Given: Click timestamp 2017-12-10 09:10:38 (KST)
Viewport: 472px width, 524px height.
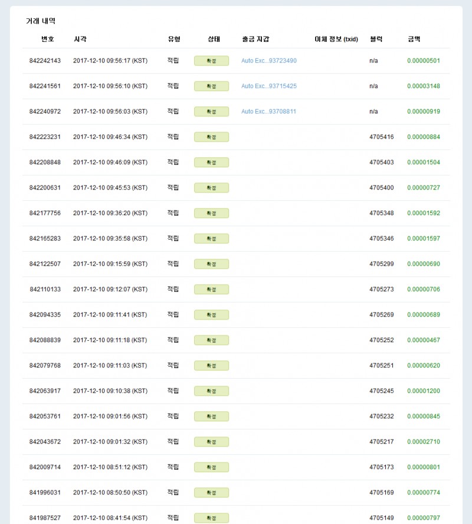Looking at the screenshot, I should (110, 391).
